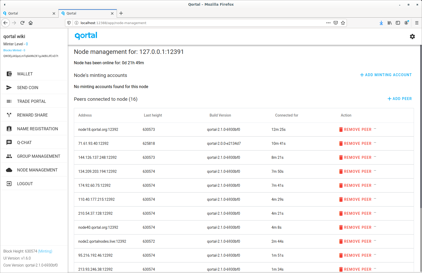Viewport: 422px width, 273px height.
Task: Toggle the Firefox sidebar view icon
Action: click(x=398, y=23)
